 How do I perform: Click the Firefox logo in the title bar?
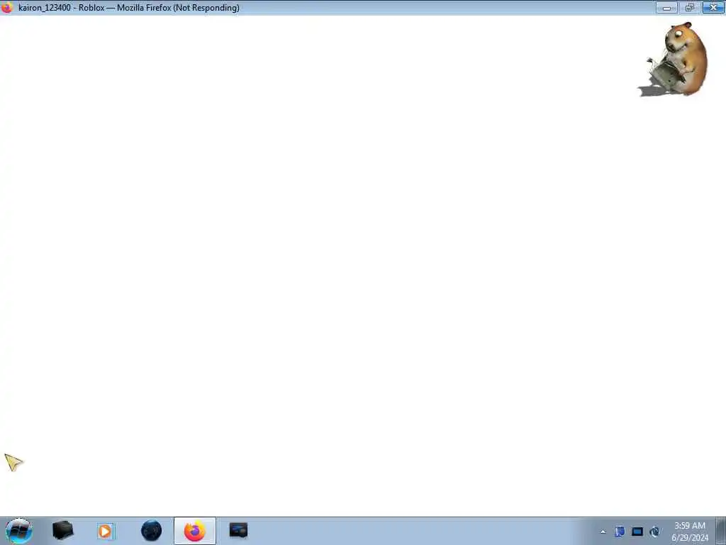[x=7, y=7]
